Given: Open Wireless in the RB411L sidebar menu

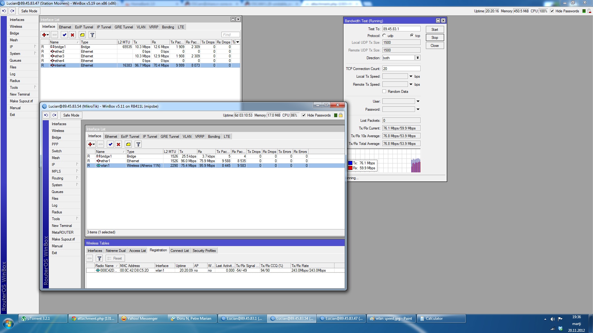Looking at the screenshot, I should click(x=58, y=131).
